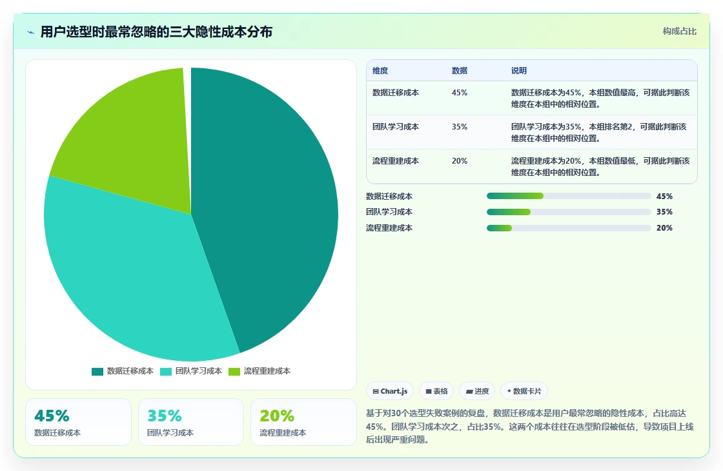Click the 团队学习成本 progress bar
This screenshot has width=723, height=471.
click(569, 212)
